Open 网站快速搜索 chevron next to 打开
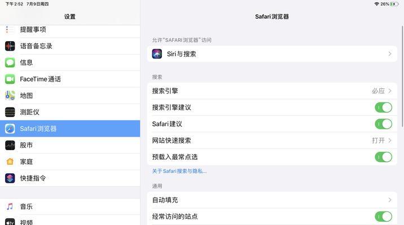The width and height of the screenshot is (404, 225). coord(390,141)
